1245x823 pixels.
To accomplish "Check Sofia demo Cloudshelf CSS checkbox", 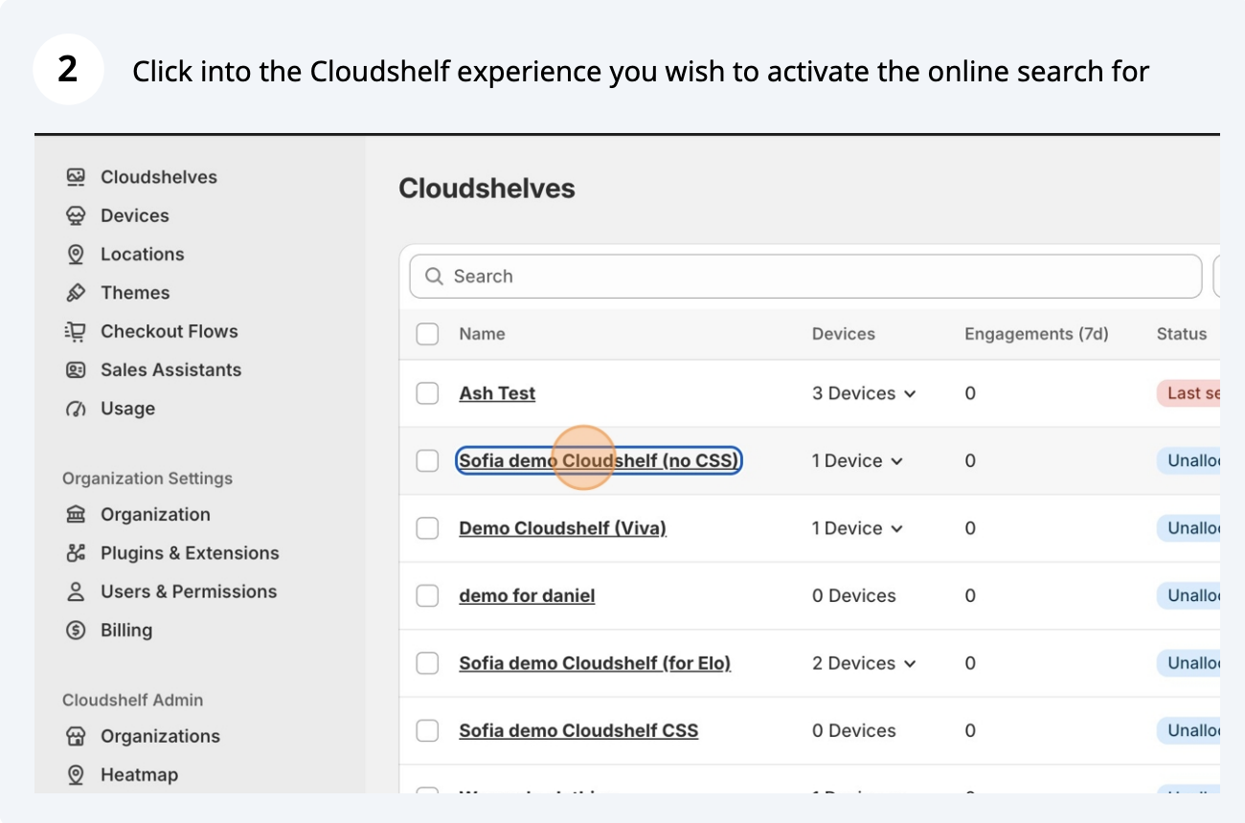I will tap(427, 730).
